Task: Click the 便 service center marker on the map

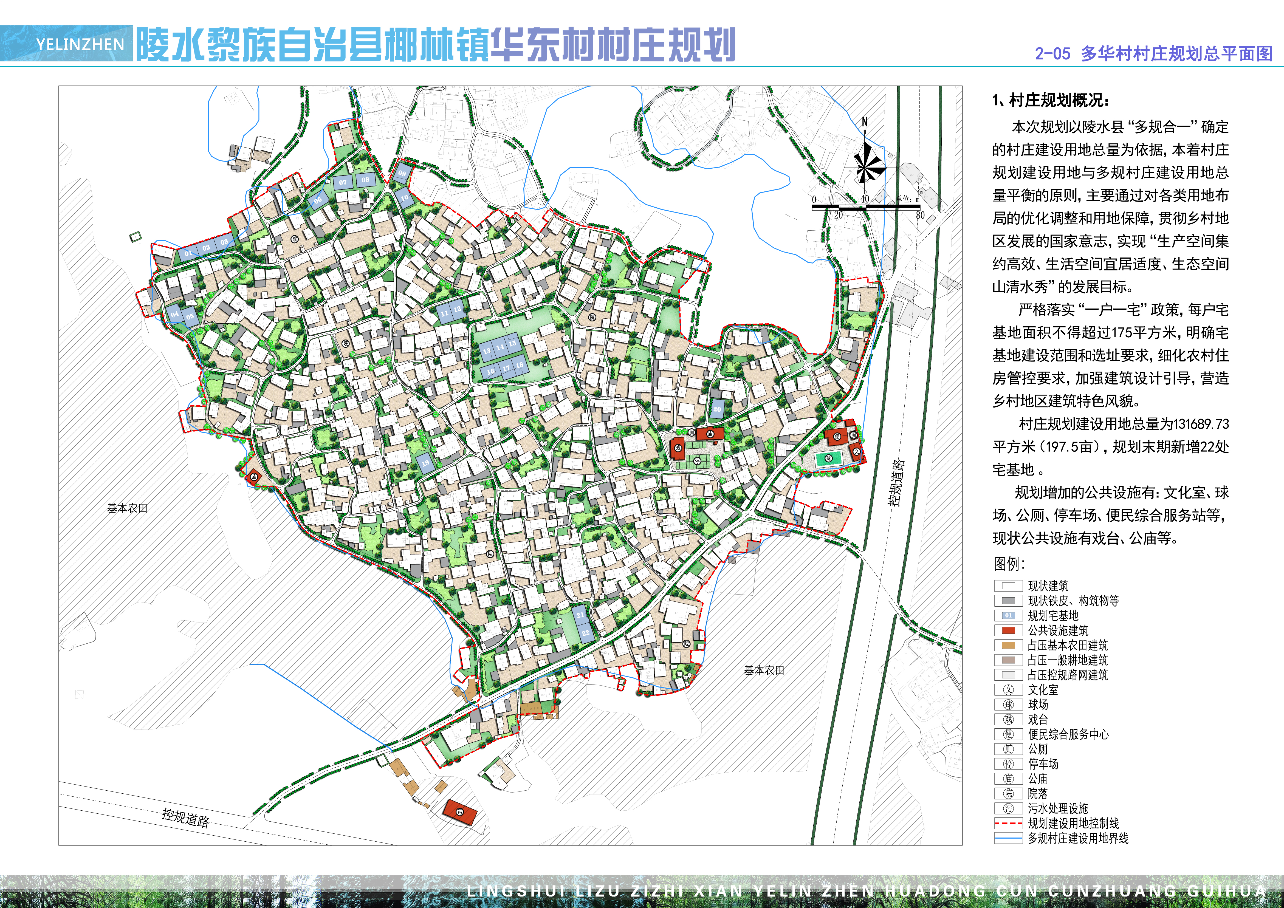Action: click(837, 436)
